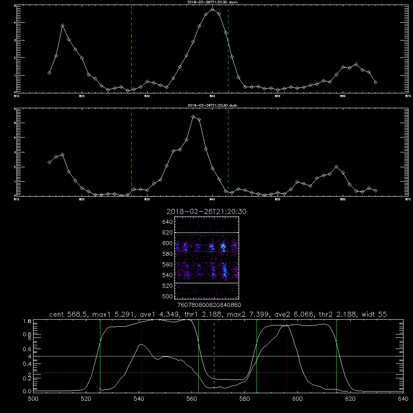Click the blue dotted horizontal threshold line
The height and width of the screenshot is (413, 413).
point(218,373)
